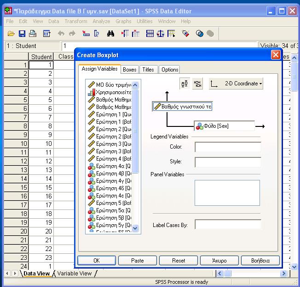300x287 pixels.
Task: Open the Utilities menu
Action: 144,21
